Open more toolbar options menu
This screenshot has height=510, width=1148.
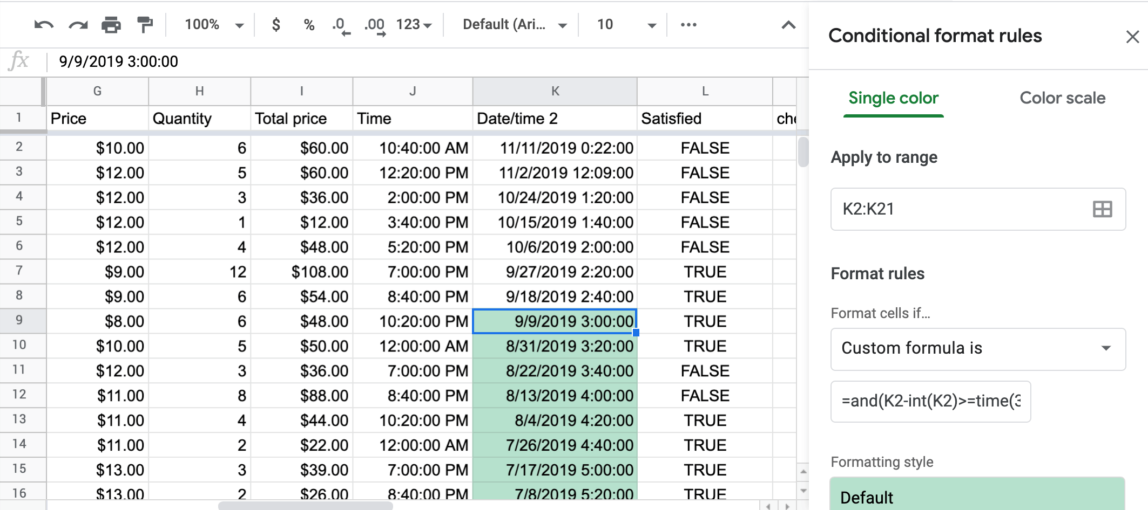point(688,24)
